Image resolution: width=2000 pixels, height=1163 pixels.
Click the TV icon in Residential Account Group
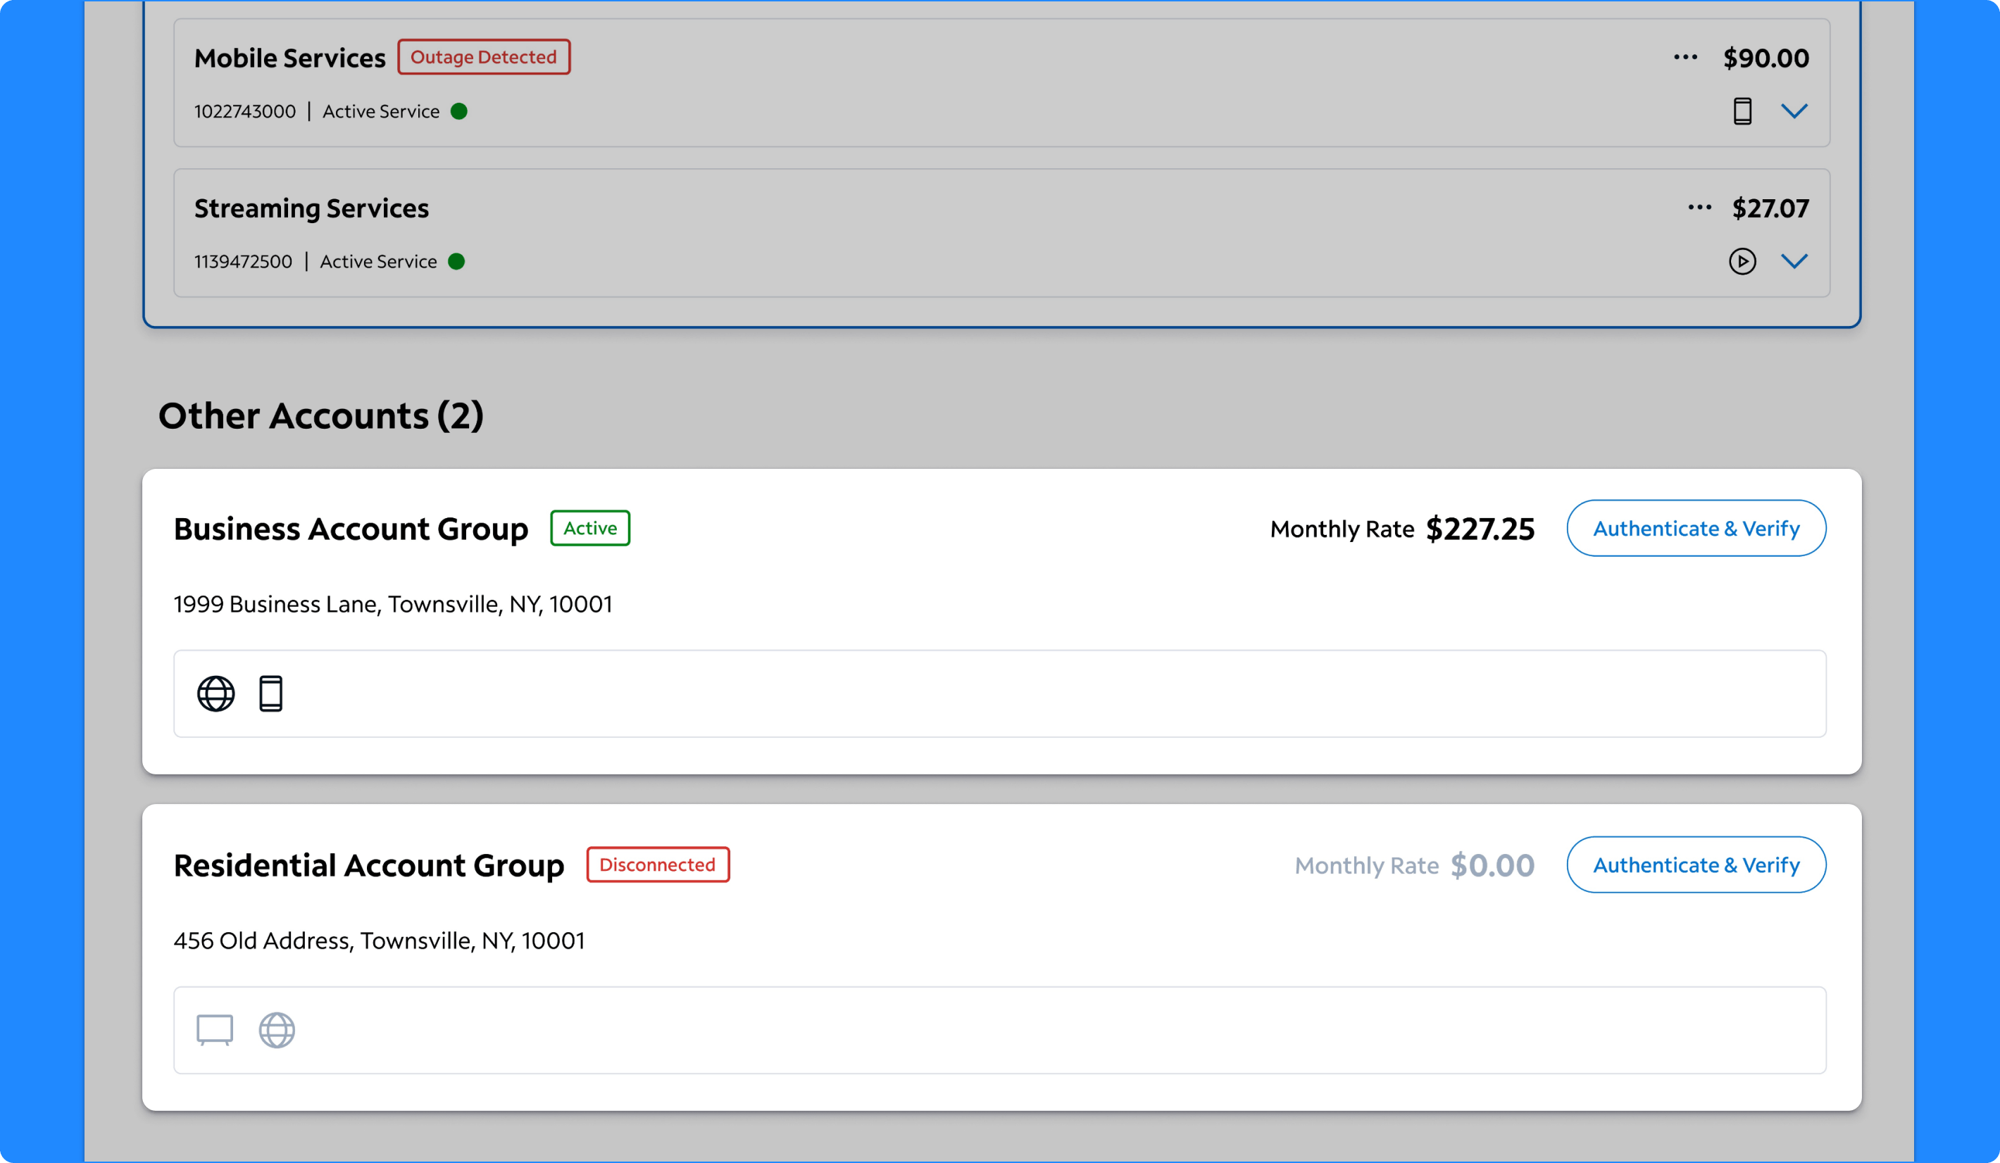pyautogui.click(x=214, y=1030)
